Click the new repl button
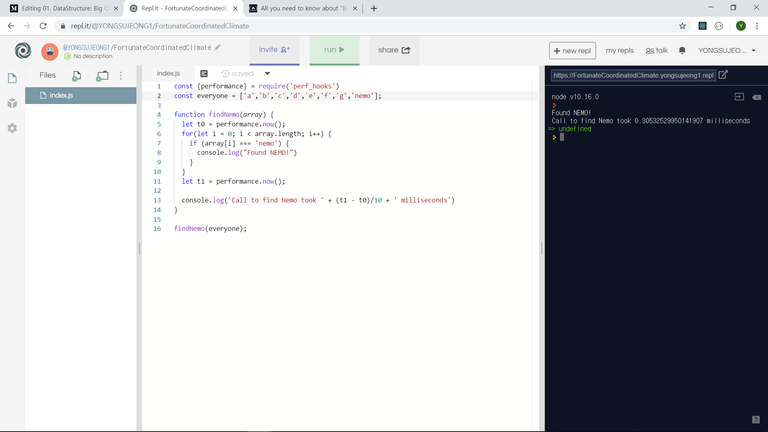Image resolution: width=768 pixels, height=432 pixels. [572, 51]
